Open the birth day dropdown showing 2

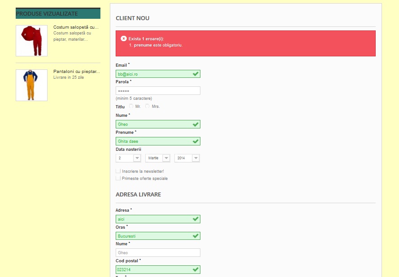click(128, 158)
